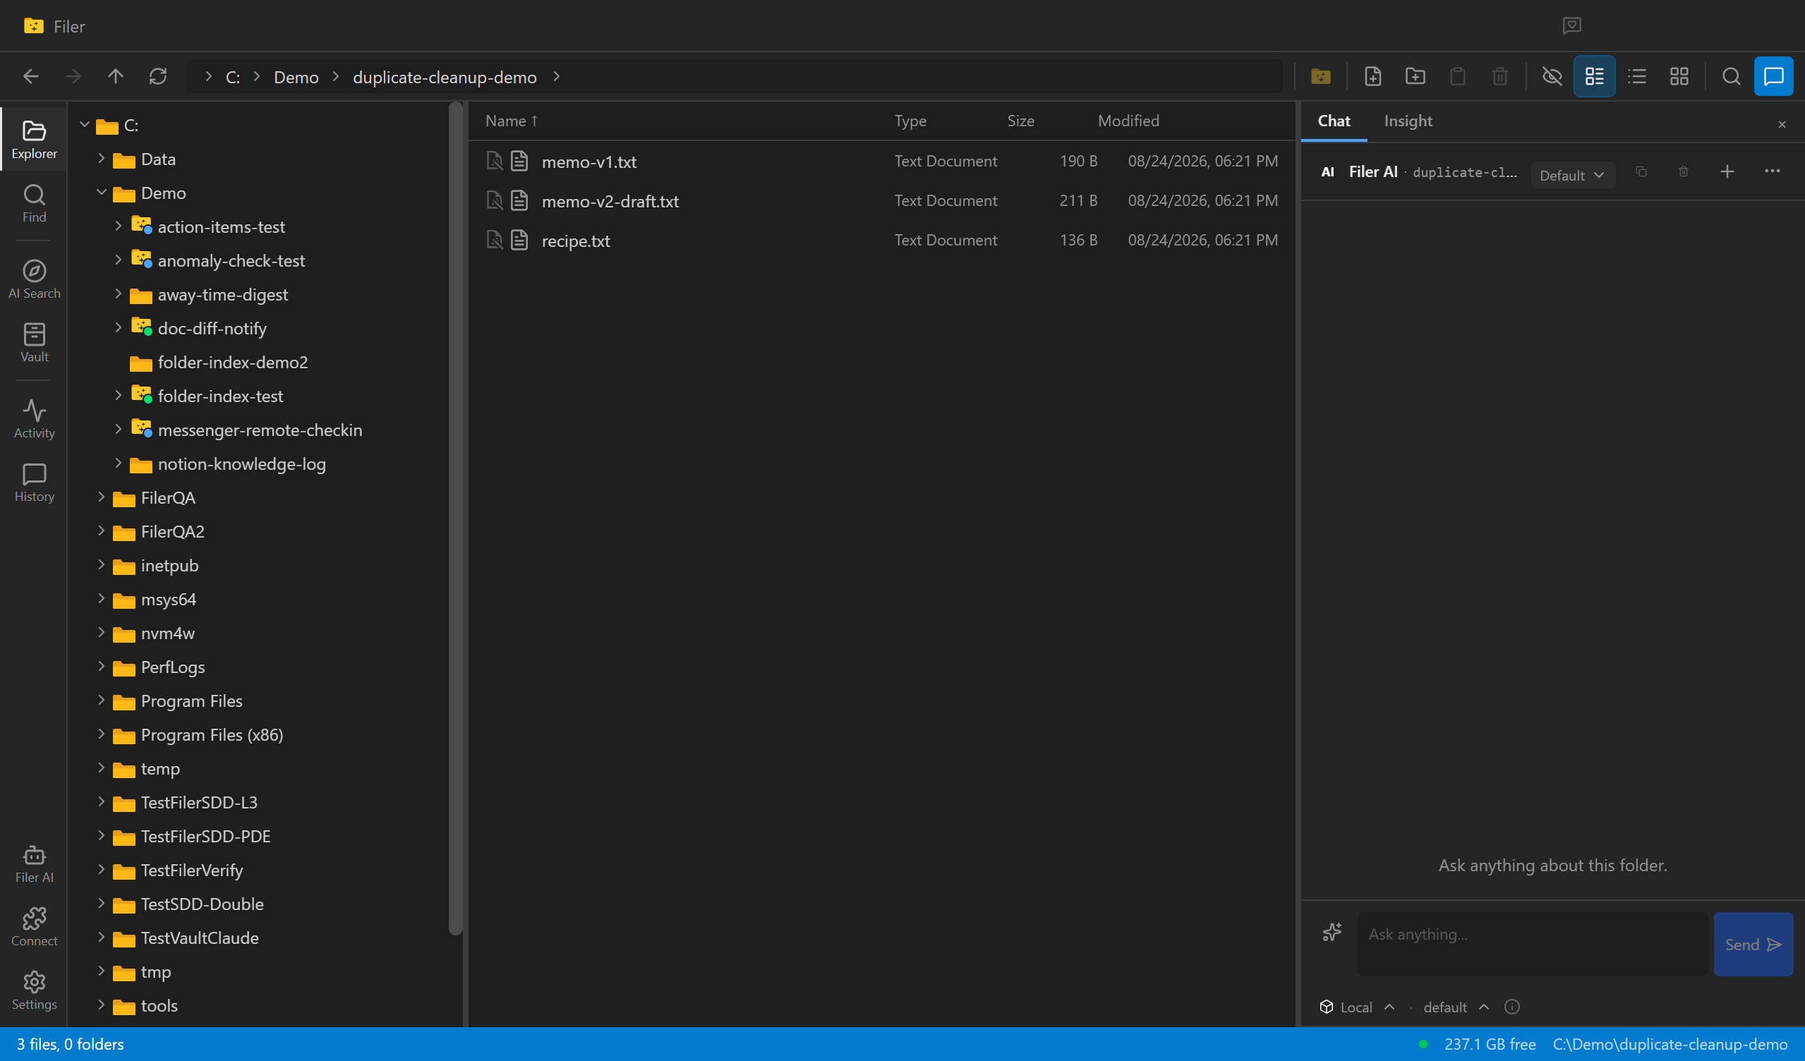Click the info icon beside default
1805x1061 pixels.
[x=1512, y=1007]
